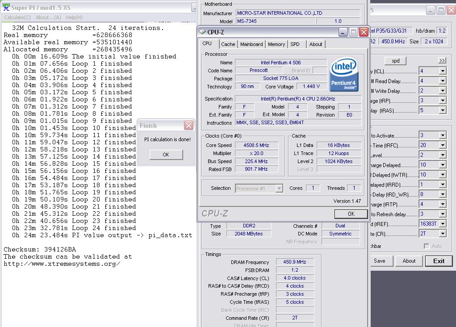
Task: Switch to the Memory tab in CPU-Z
Action: point(276,44)
